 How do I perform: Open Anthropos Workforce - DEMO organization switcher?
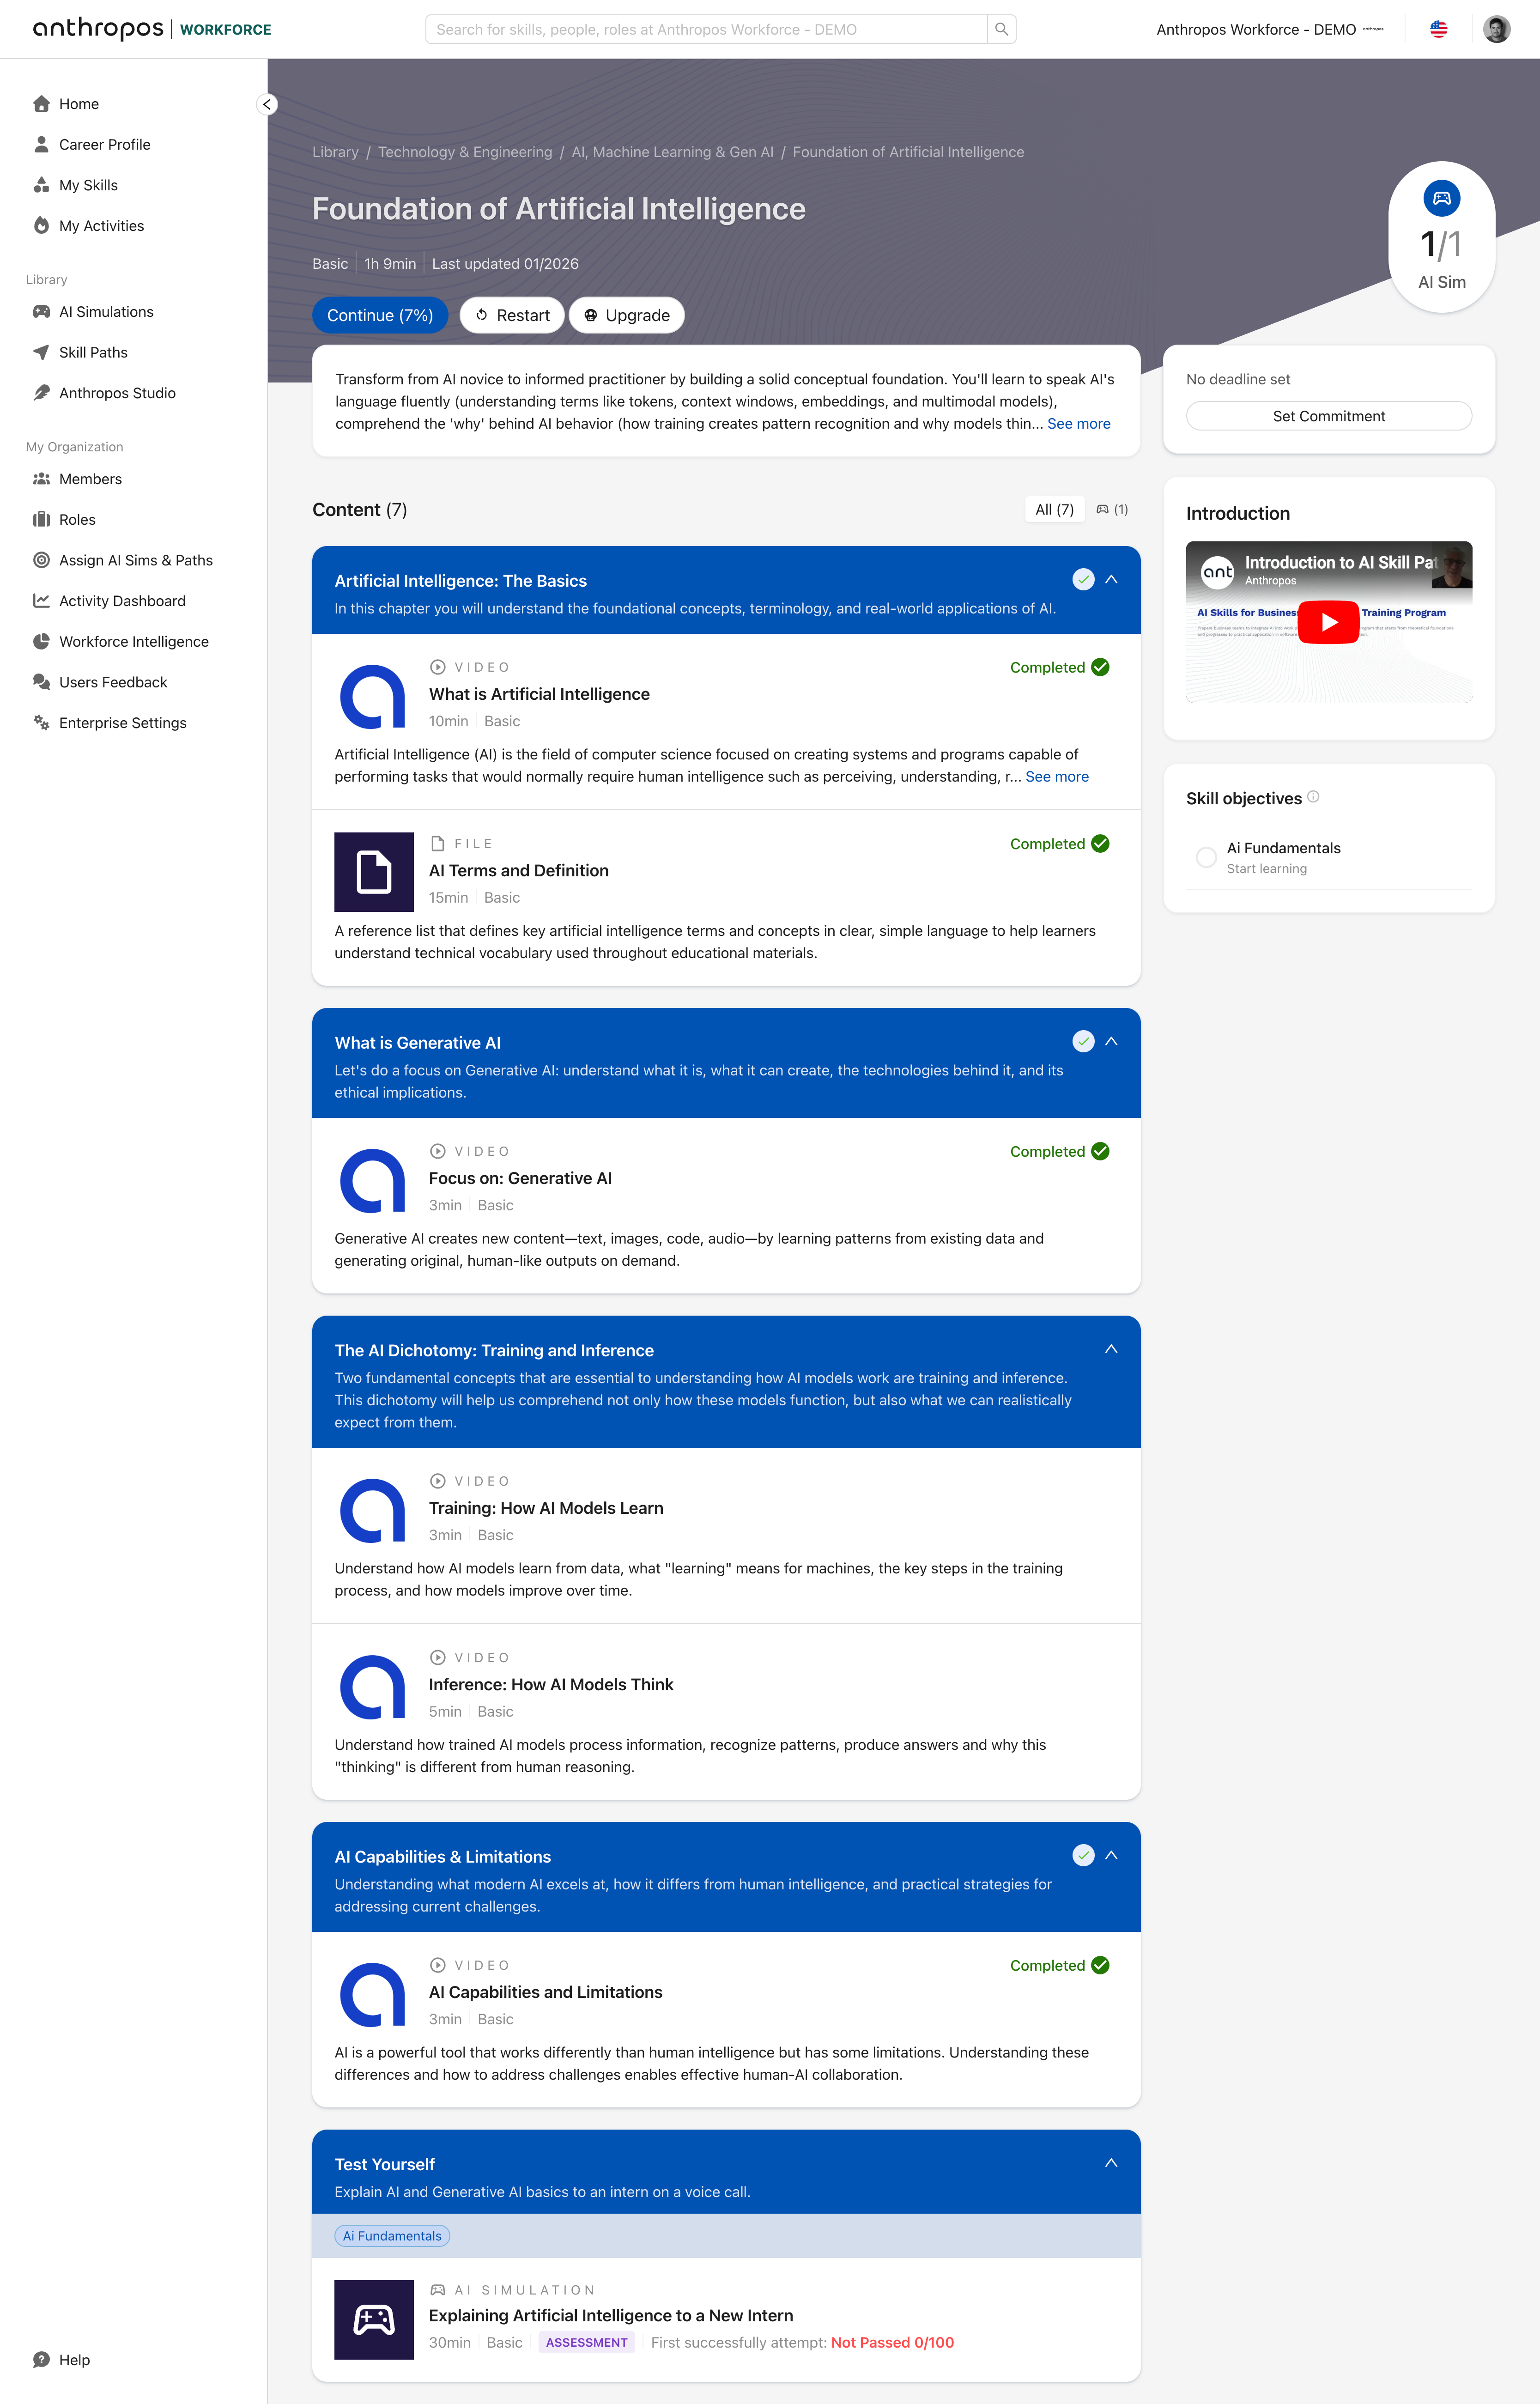[1270, 29]
